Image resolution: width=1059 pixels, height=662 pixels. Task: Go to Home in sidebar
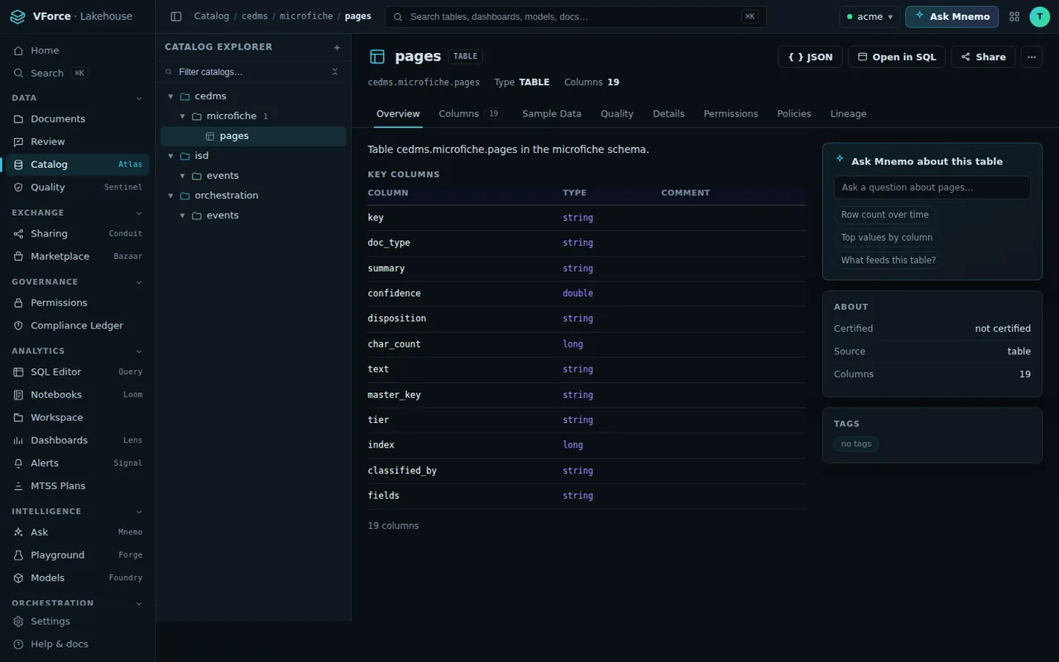coord(78,50)
